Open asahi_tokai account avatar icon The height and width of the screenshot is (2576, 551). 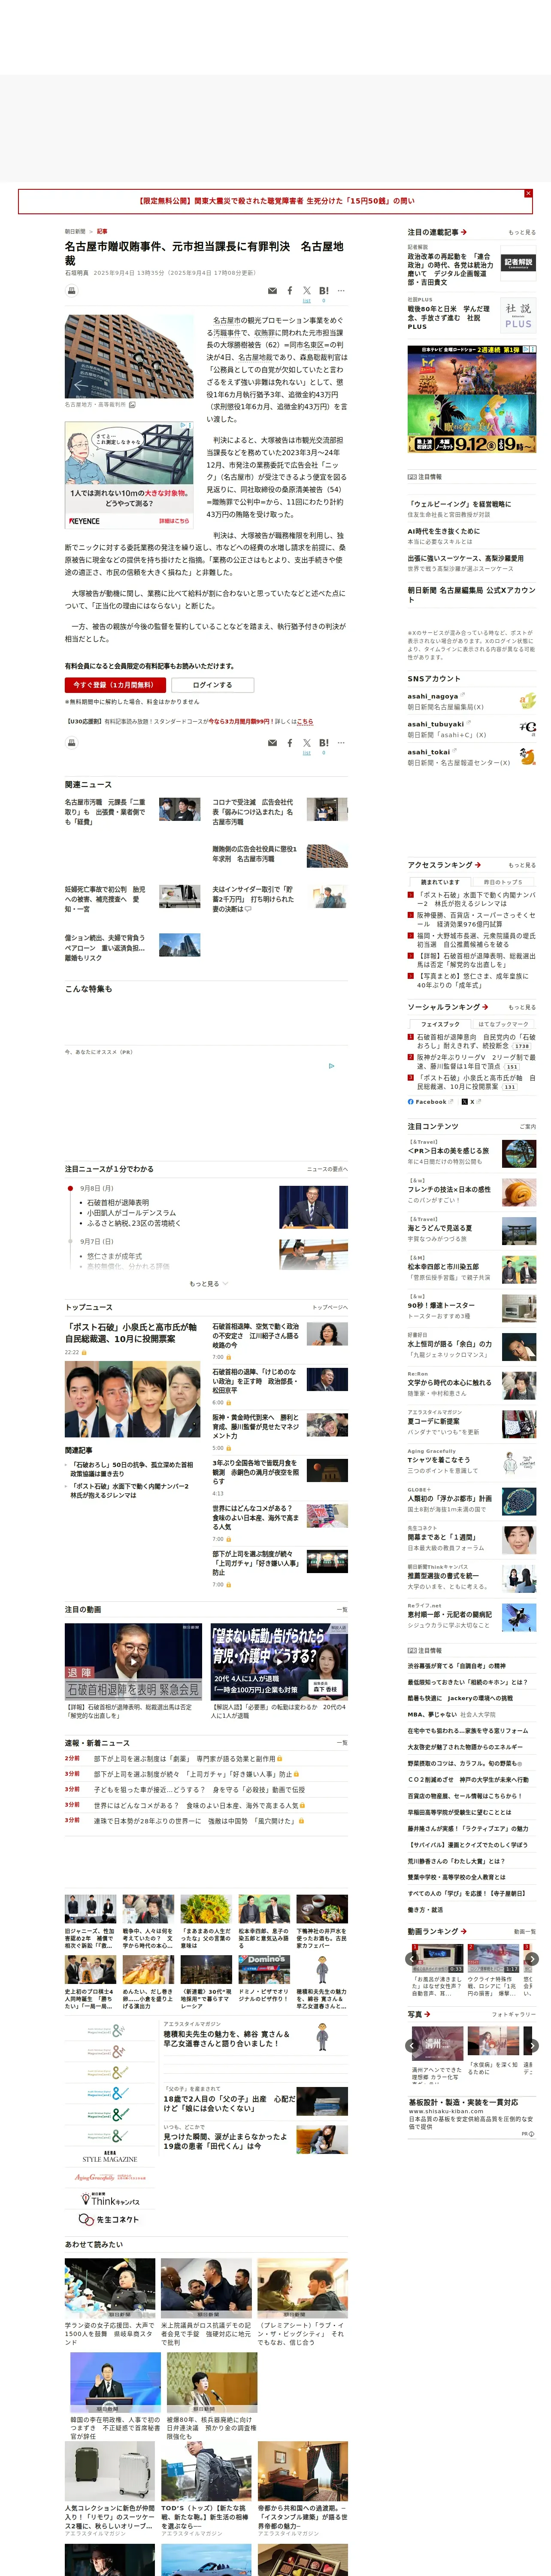[527, 757]
